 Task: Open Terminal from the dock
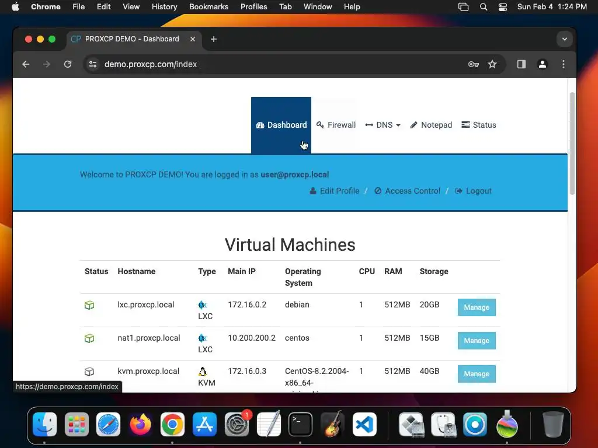click(300, 425)
